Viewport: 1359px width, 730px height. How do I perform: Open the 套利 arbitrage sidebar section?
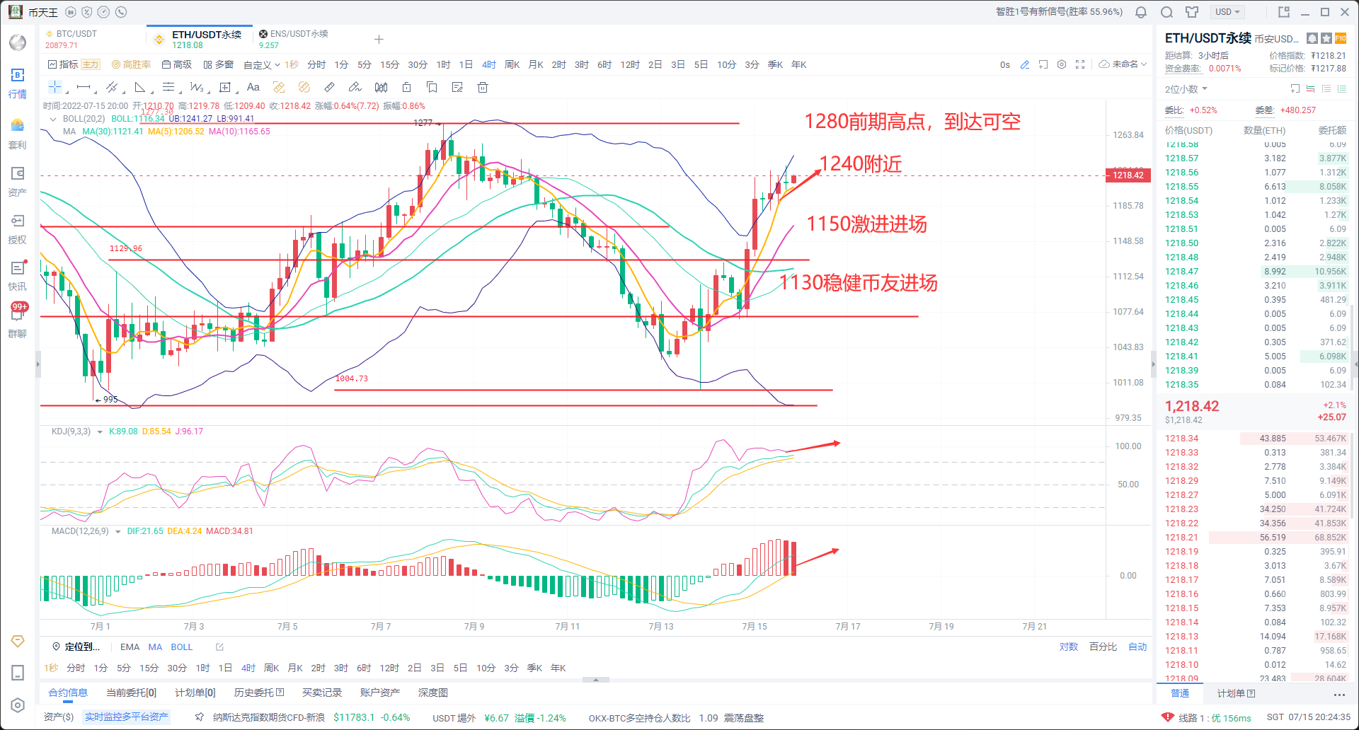(18, 134)
